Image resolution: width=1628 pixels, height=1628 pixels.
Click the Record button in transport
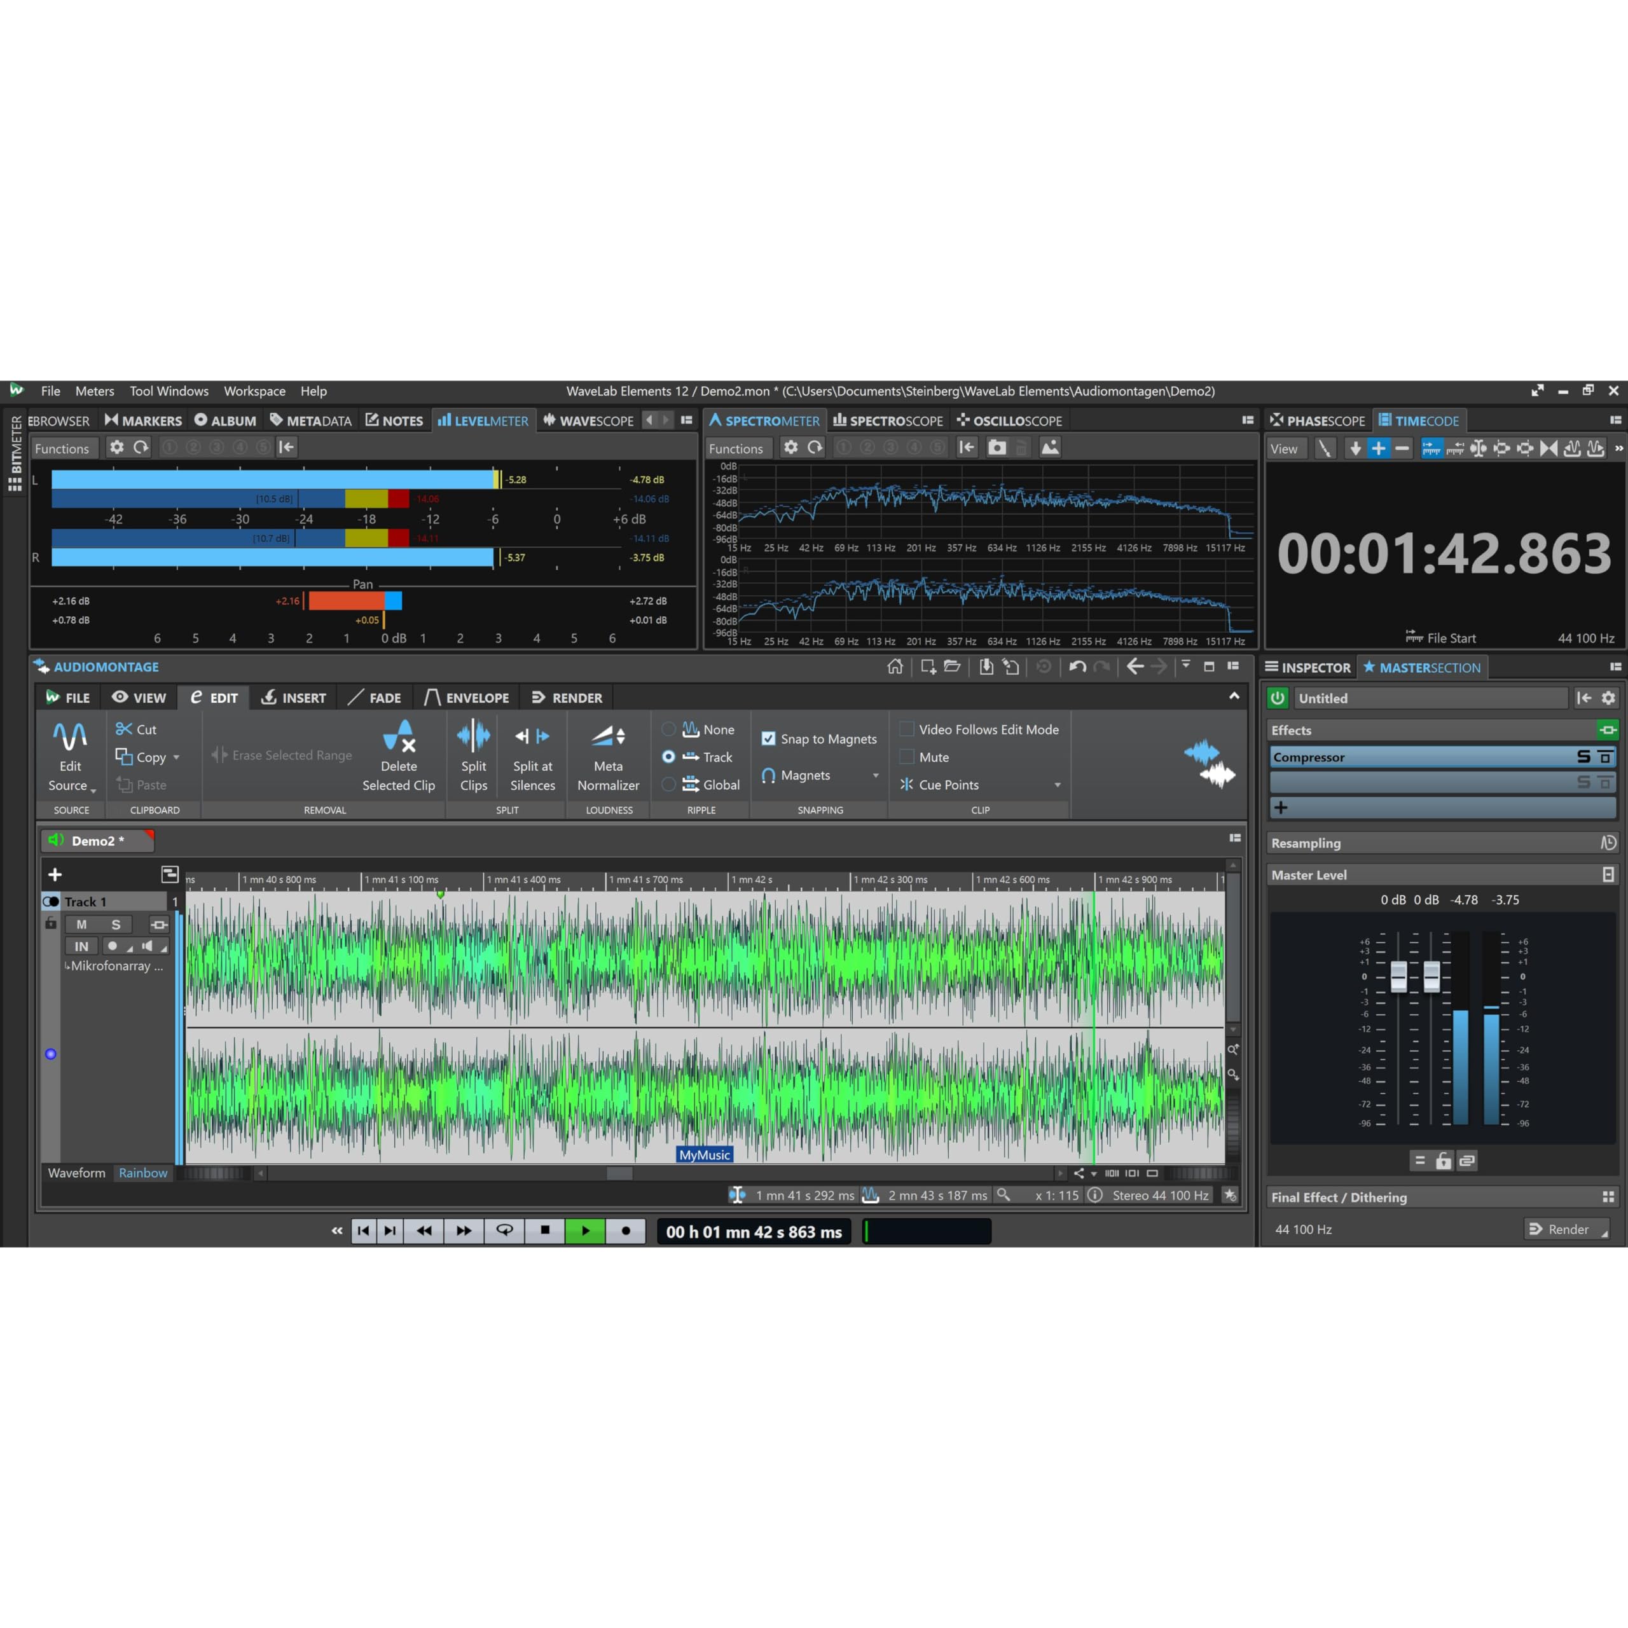[625, 1231]
